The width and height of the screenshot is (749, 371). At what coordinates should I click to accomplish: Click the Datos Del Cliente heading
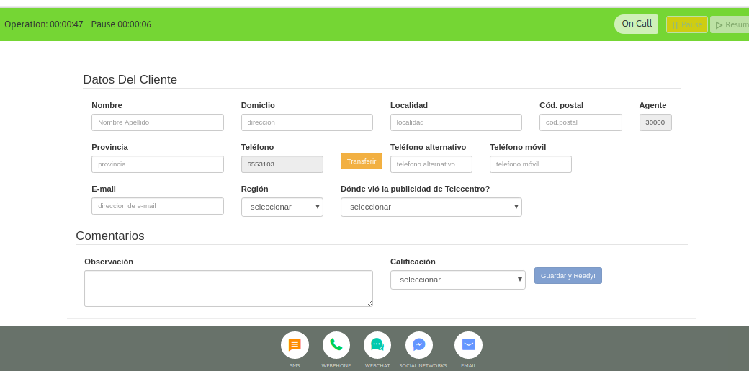(130, 79)
